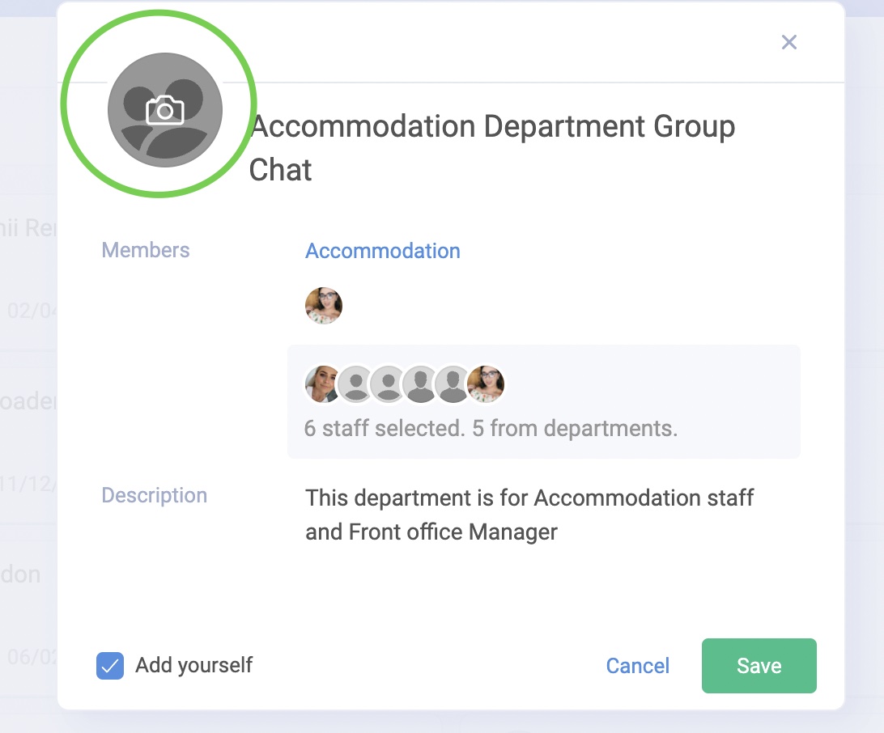Open the Accommodation members selector
Screen dimensions: 884x733
pos(382,251)
